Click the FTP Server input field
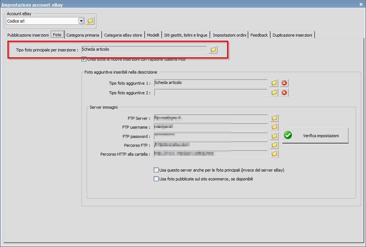This screenshot has width=366, height=247. 211,118
